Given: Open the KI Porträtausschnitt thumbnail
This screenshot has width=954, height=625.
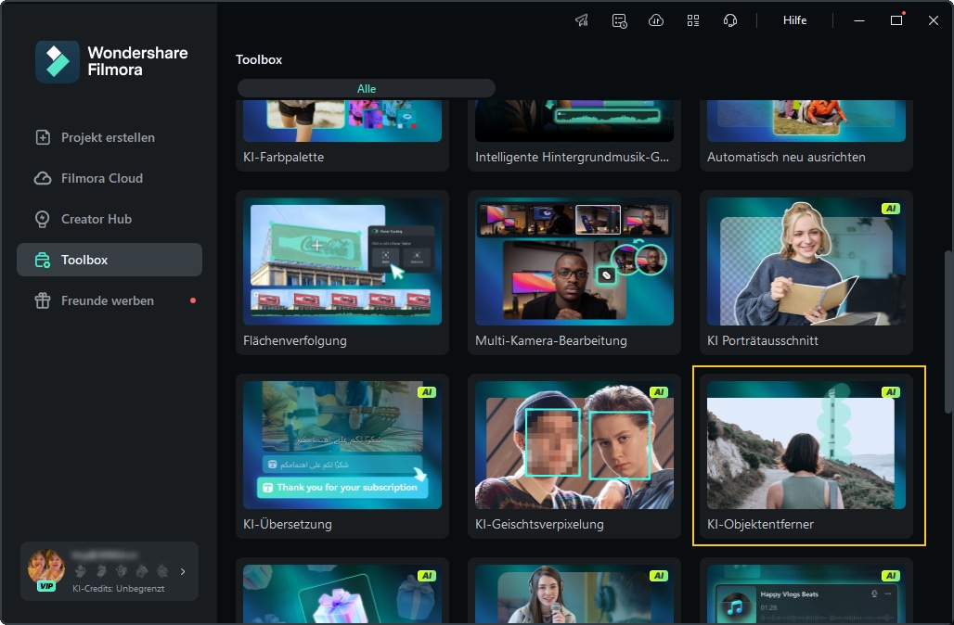Looking at the screenshot, I should pos(806,261).
